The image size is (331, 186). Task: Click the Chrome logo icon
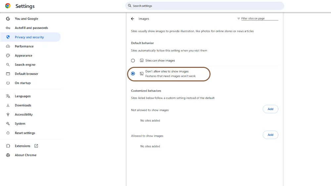coord(8,6)
